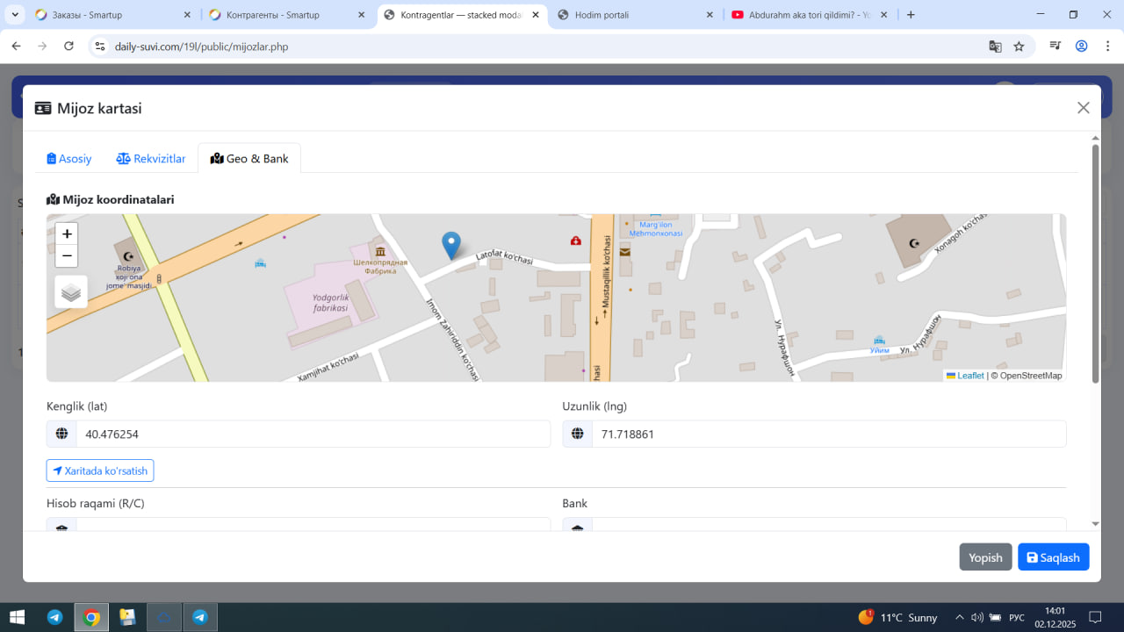Click the blue location marker pin
1124x632 pixels.
coord(450,245)
